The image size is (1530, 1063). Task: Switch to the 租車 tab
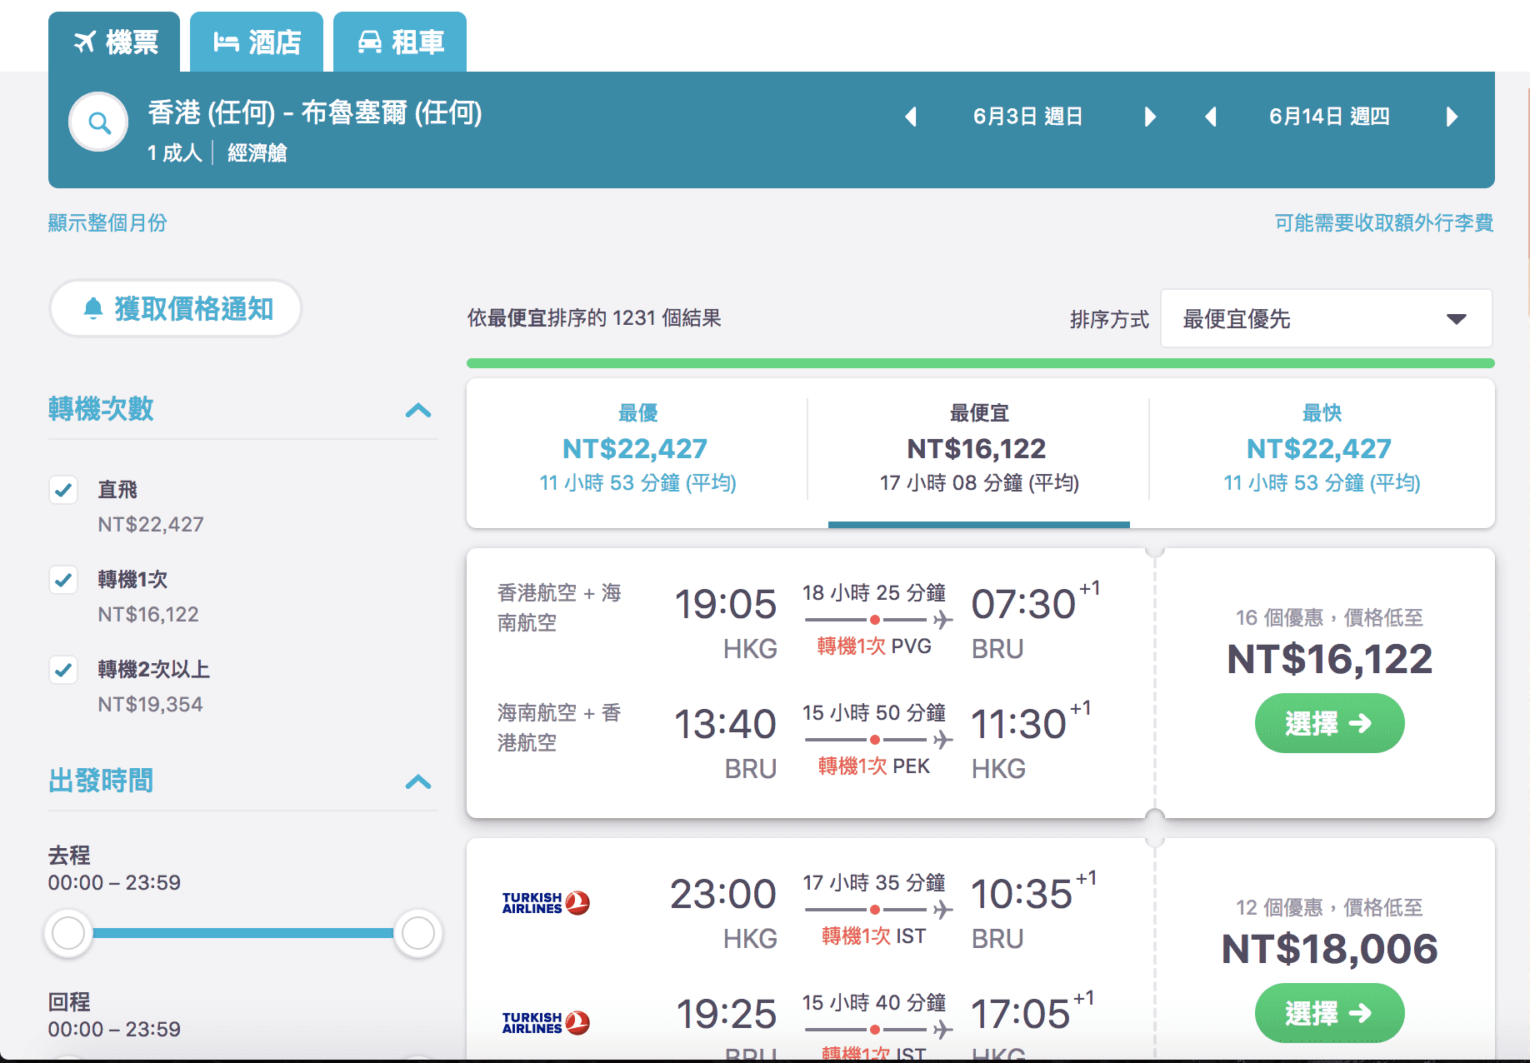[x=400, y=42]
